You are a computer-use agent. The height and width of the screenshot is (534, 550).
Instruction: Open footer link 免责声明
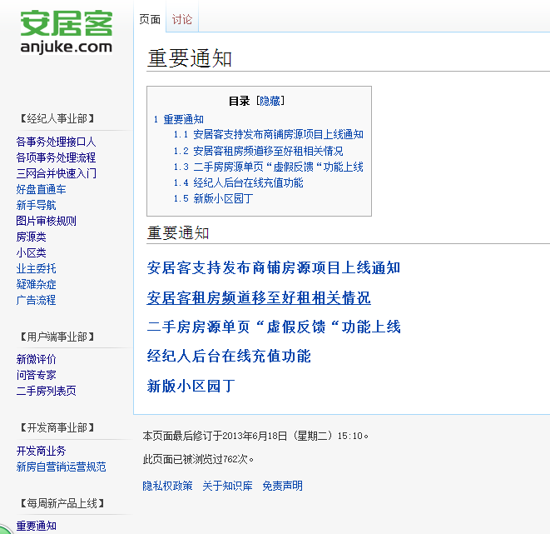[282, 486]
